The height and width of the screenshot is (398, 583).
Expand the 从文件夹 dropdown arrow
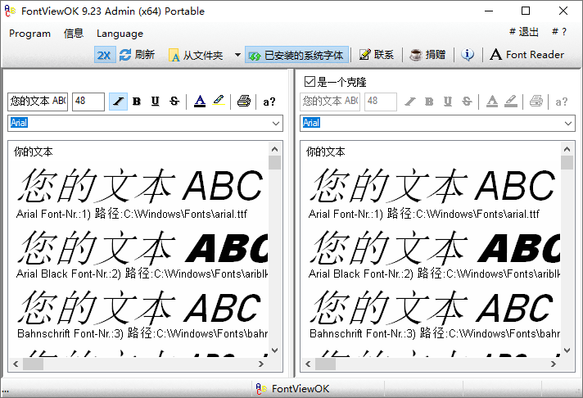[237, 55]
